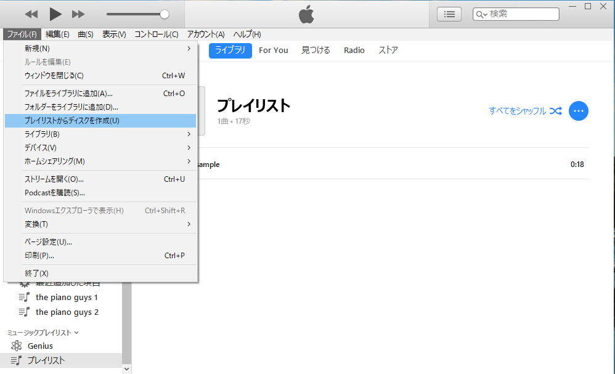
Task: Choose ストリームを開く(O)...
Action: point(100,179)
